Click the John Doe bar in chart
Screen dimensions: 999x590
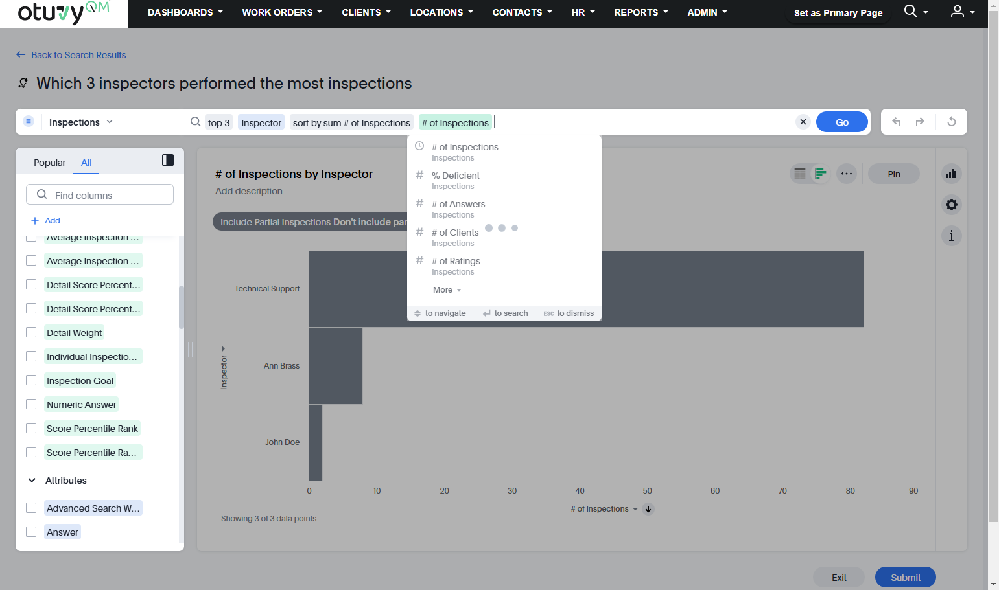pos(316,442)
